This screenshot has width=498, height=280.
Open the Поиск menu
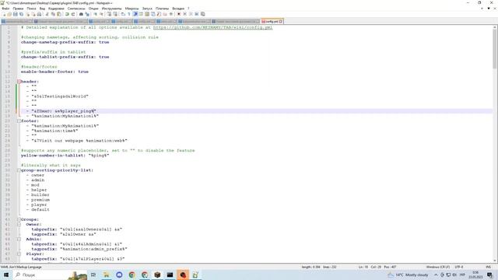(31, 9)
